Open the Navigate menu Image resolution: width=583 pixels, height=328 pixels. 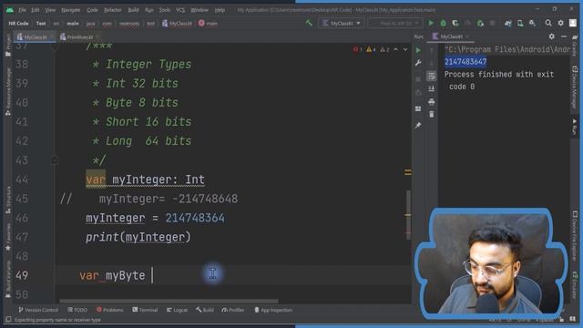click(71, 10)
